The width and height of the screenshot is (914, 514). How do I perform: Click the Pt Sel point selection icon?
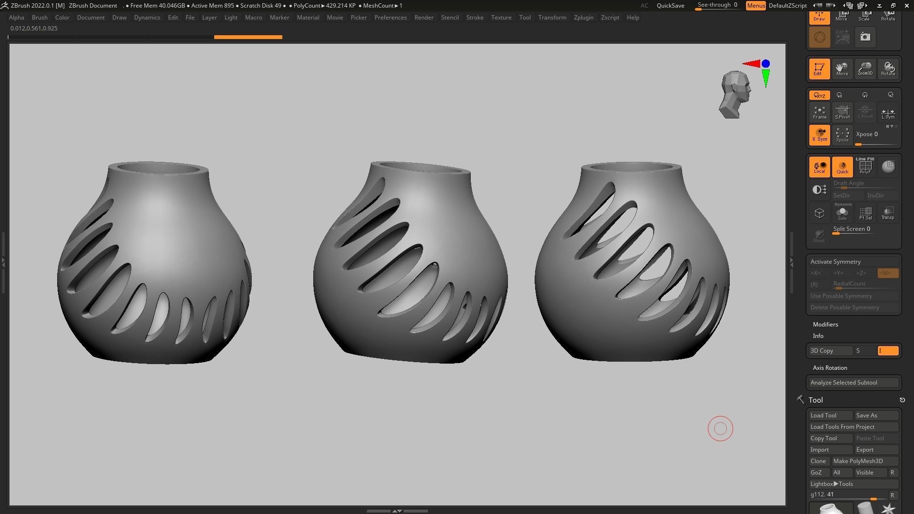[x=865, y=213]
